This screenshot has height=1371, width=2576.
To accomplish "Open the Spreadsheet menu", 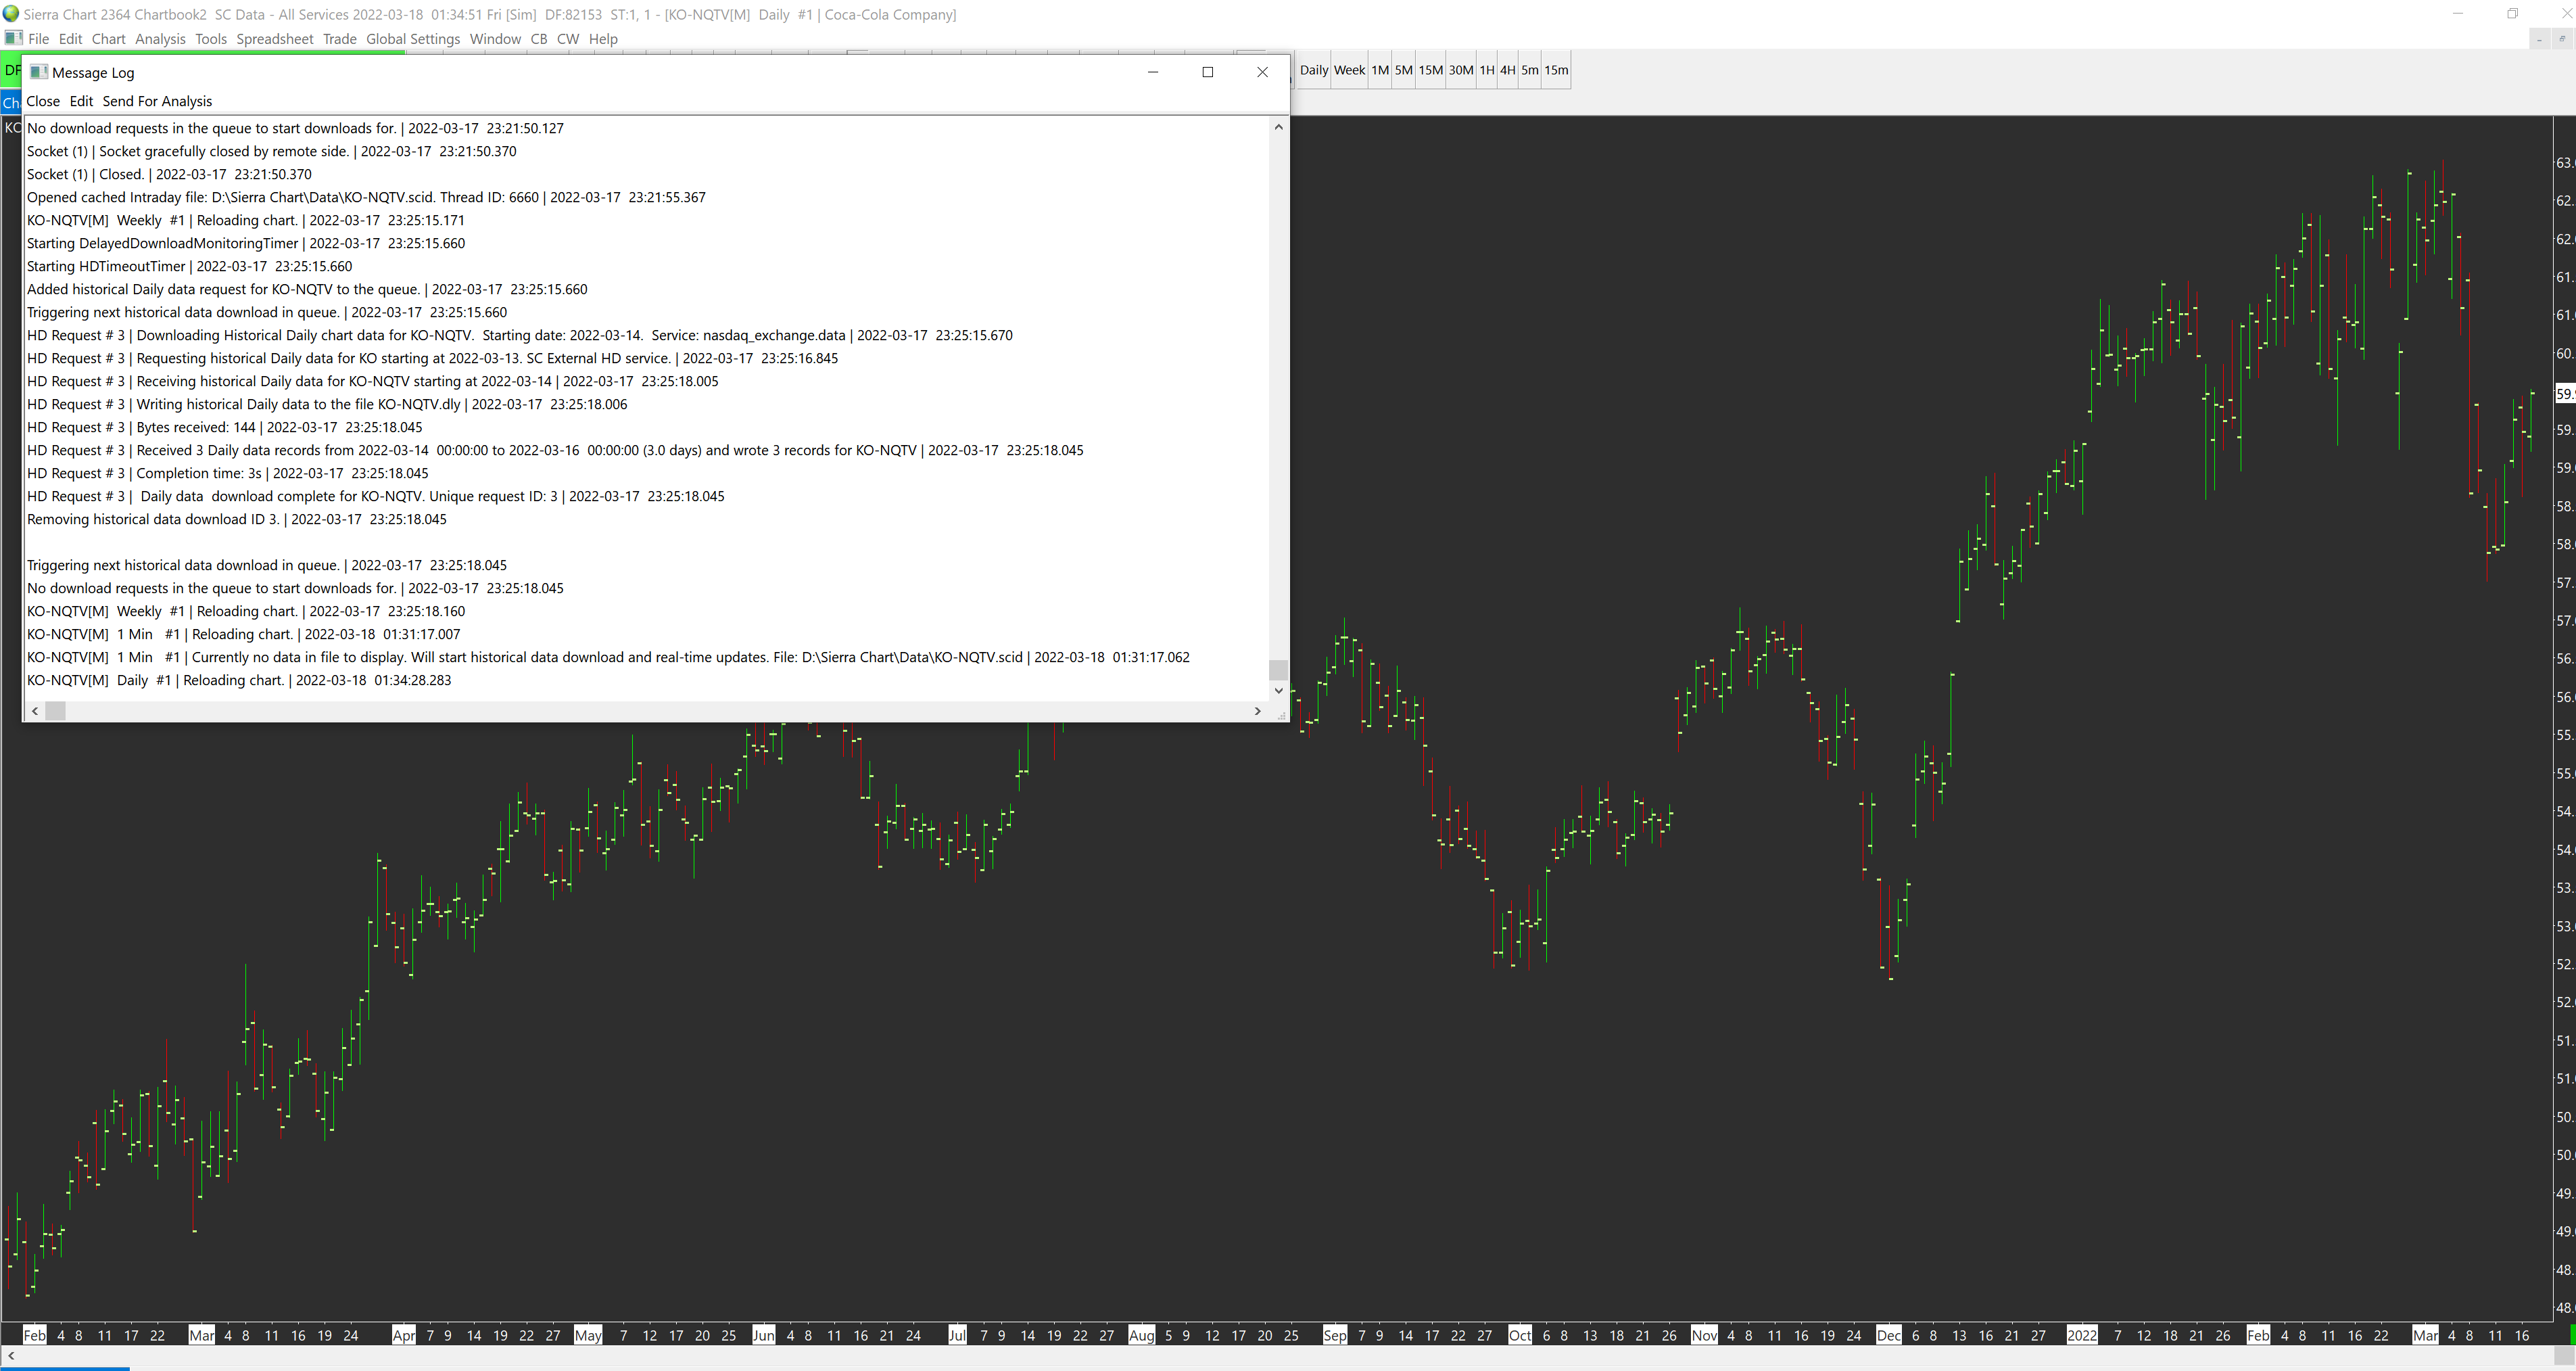I will click(274, 39).
